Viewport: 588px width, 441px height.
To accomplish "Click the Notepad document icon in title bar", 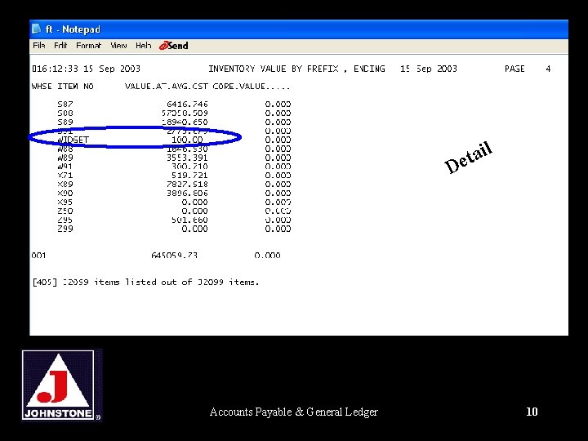I will pos(37,29).
